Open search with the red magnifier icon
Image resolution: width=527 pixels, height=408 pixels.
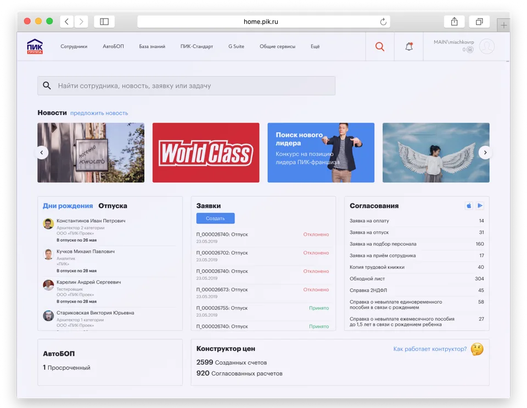click(380, 47)
